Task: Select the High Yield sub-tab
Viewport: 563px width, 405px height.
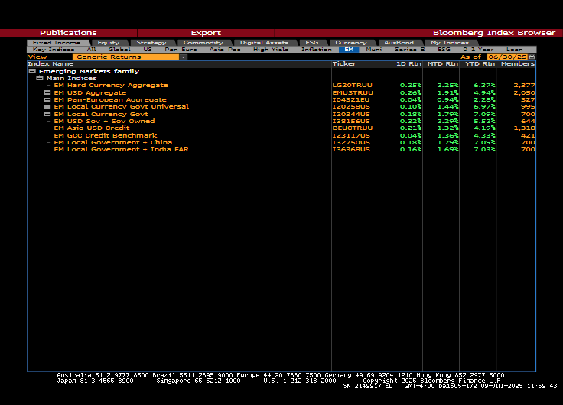Action: pyautogui.click(x=271, y=50)
